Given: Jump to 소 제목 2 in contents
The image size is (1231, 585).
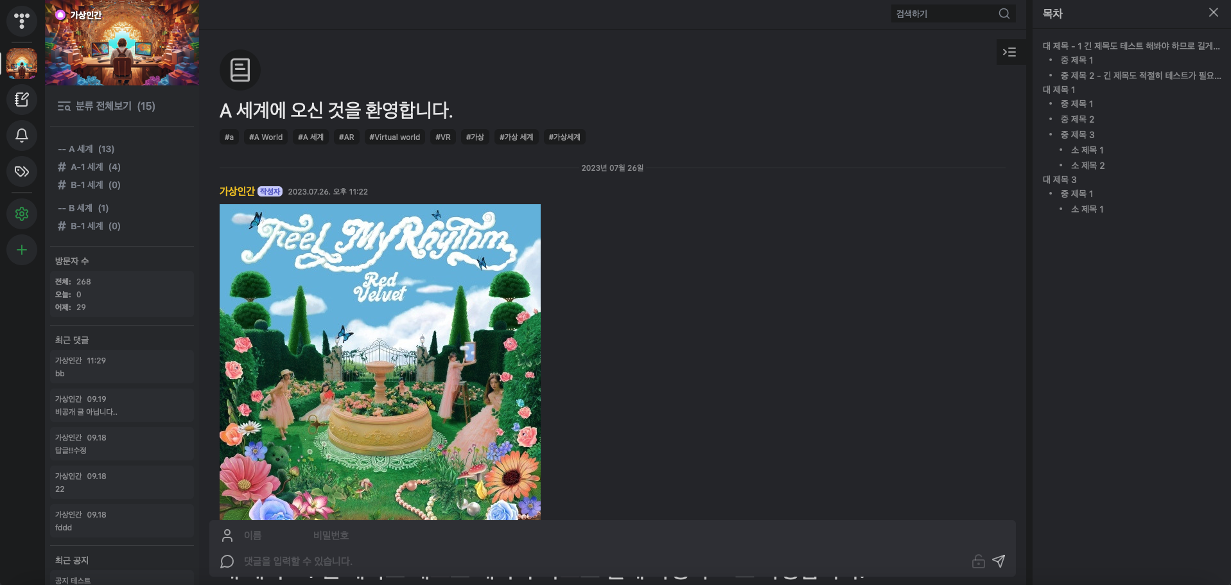Looking at the screenshot, I should coord(1088,166).
